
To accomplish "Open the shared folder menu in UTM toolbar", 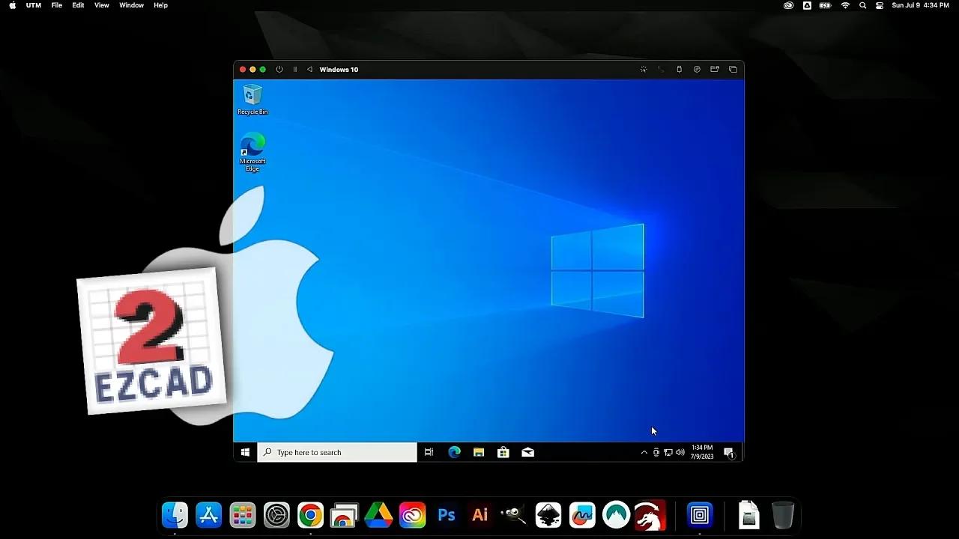I will (715, 70).
